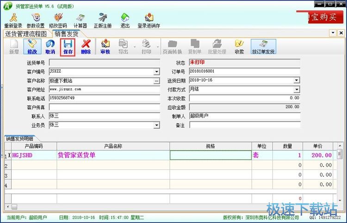Screen dimensions: 347x223
Task: Click the 收款 payment collection button
Action: coord(239,47)
